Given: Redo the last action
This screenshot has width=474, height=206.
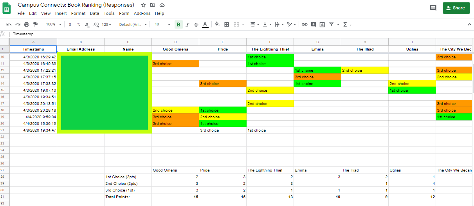Looking at the screenshot, I should click(18, 24).
